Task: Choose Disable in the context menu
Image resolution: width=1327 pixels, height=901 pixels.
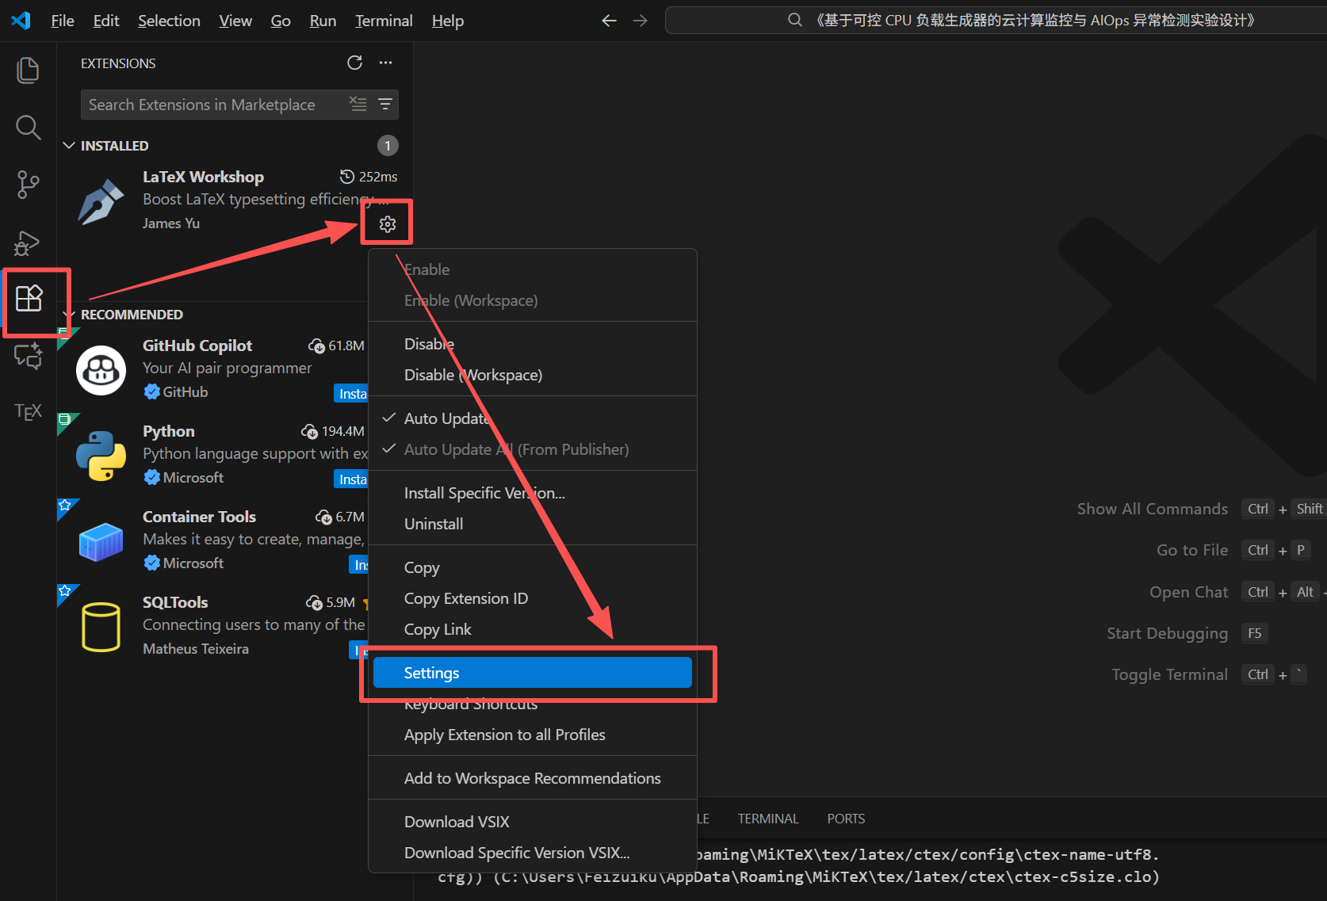Action: [x=533, y=344]
